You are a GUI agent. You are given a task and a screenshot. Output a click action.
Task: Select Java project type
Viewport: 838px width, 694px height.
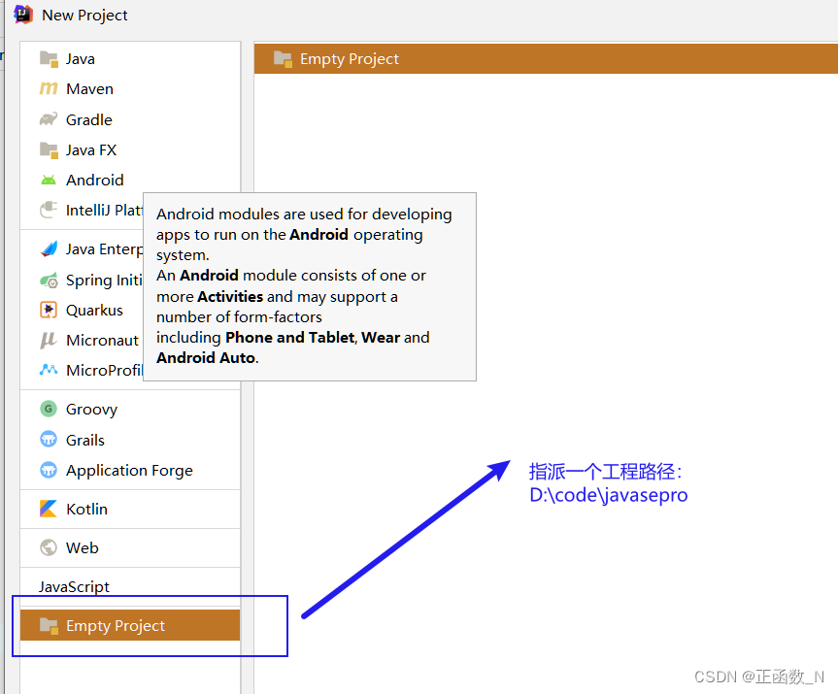coord(130,59)
